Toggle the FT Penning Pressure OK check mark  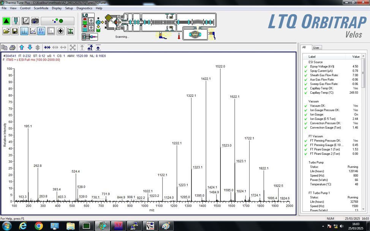tap(306, 141)
